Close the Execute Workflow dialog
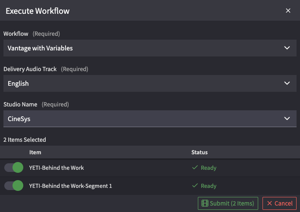 click(x=288, y=11)
